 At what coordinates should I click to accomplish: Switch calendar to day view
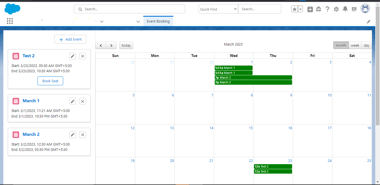click(366, 45)
